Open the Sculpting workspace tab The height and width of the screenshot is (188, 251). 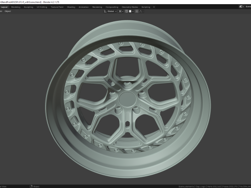[28, 7]
